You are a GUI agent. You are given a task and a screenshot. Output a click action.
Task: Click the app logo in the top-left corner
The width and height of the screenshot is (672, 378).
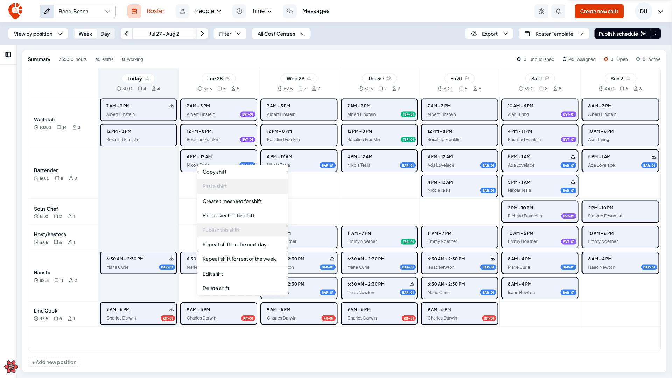coord(15,11)
